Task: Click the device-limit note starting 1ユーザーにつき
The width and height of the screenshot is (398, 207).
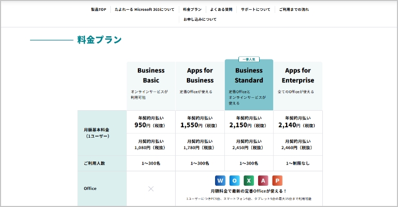Action: tap(249, 199)
